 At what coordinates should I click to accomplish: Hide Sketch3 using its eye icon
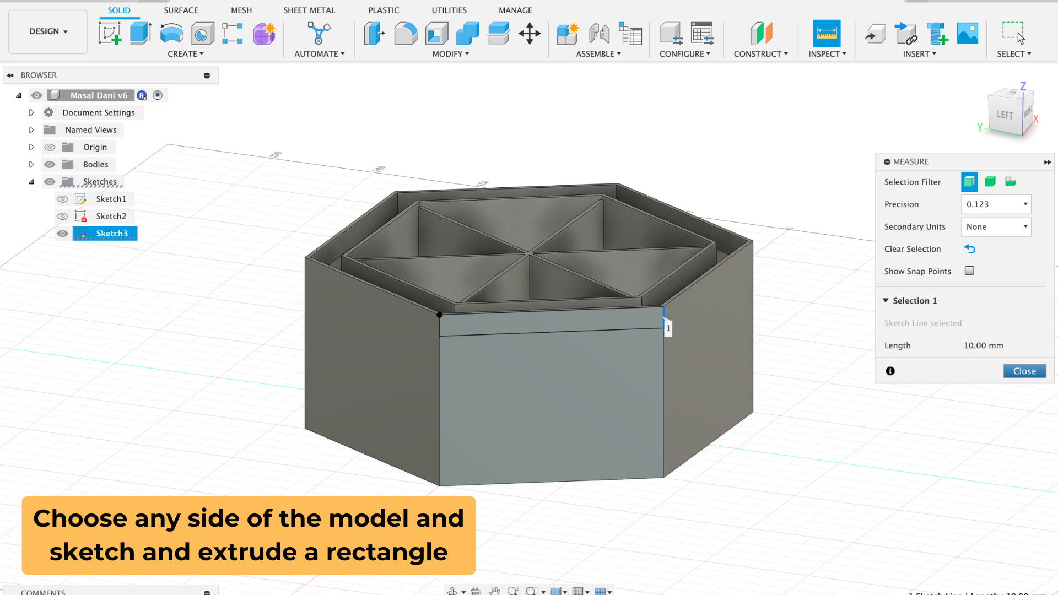[x=63, y=234]
